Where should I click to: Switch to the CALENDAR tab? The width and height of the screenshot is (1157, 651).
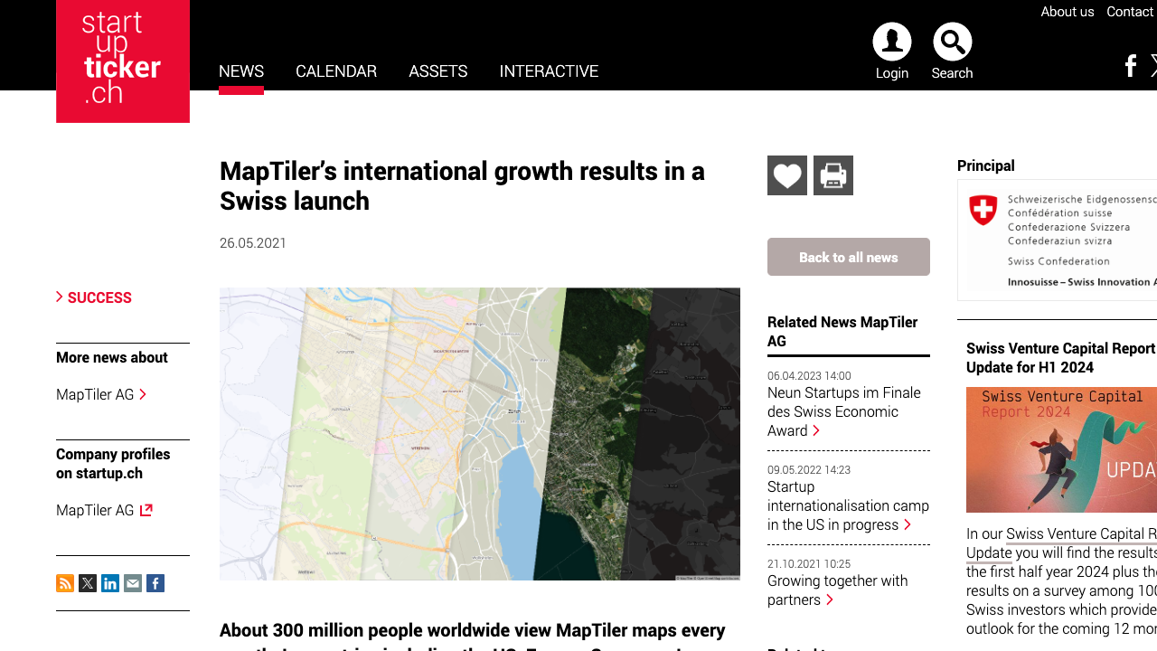[336, 71]
